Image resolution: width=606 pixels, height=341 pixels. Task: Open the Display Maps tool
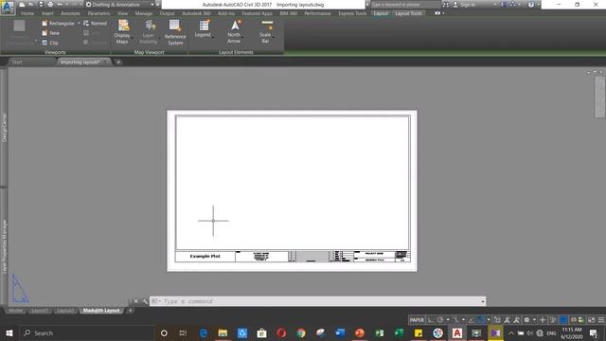[x=122, y=31]
